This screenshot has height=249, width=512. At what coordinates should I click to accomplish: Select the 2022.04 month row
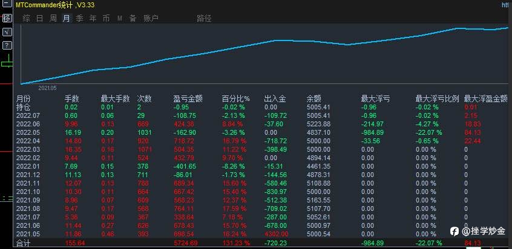(262, 141)
